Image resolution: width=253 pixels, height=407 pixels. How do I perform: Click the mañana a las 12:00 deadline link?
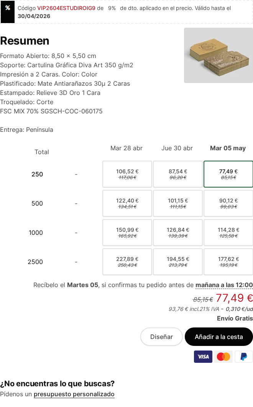click(224, 285)
